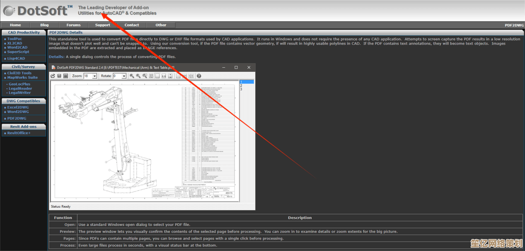Open the Word2DWG link
The image size is (525, 251).
[18, 112]
